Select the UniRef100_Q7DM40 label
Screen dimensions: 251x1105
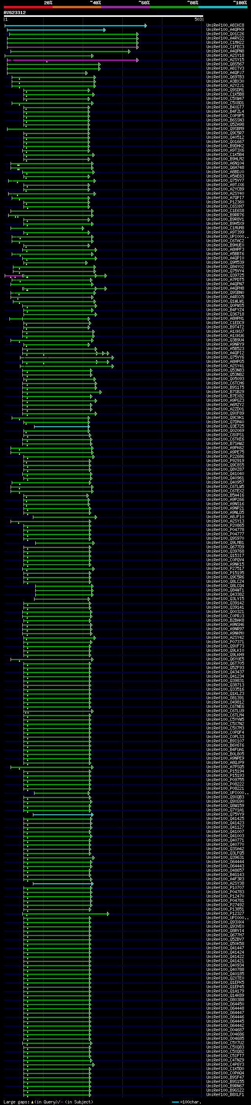click(x=225, y=422)
